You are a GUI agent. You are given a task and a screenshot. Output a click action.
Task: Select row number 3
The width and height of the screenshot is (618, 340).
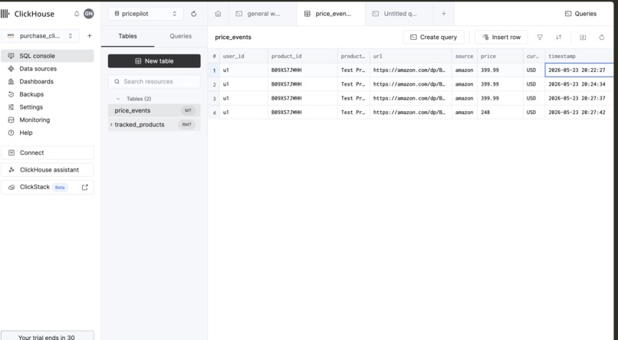click(214, 98)
